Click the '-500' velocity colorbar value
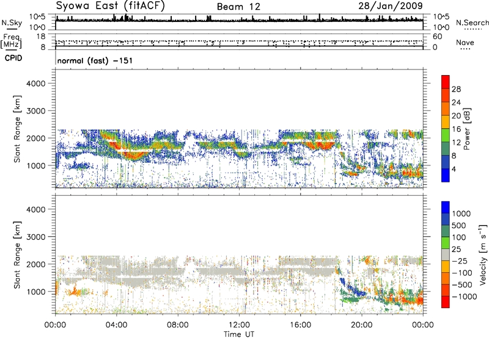 coord(462,284)
